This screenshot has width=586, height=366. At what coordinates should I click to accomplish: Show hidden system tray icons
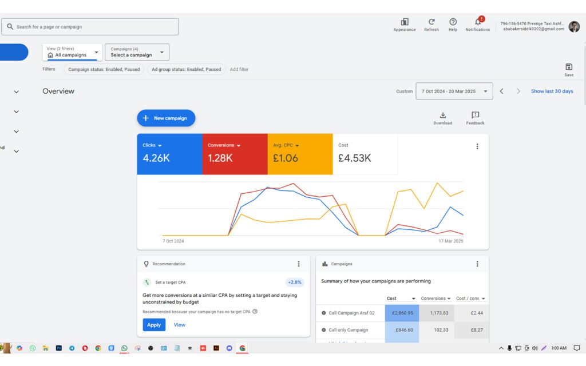501,348
